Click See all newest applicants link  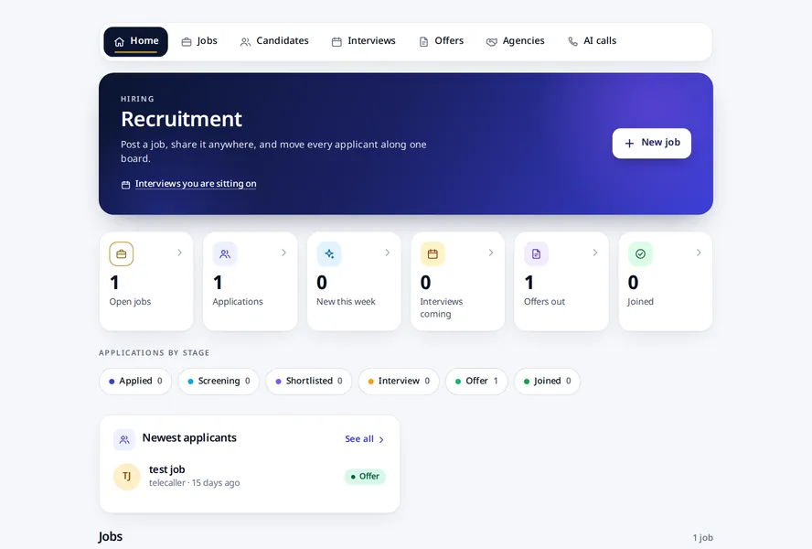point(365,439)
